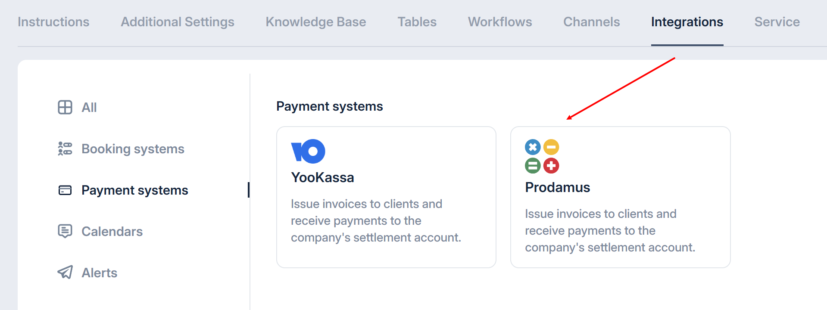
Task: Switch to the Channels tab
Action: click(x=591, y=22)
